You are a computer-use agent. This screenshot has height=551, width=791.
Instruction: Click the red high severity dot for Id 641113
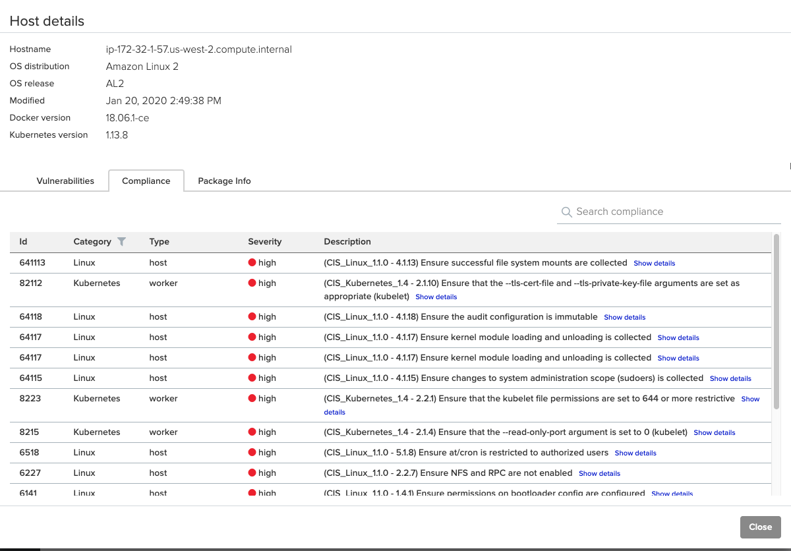252,262
